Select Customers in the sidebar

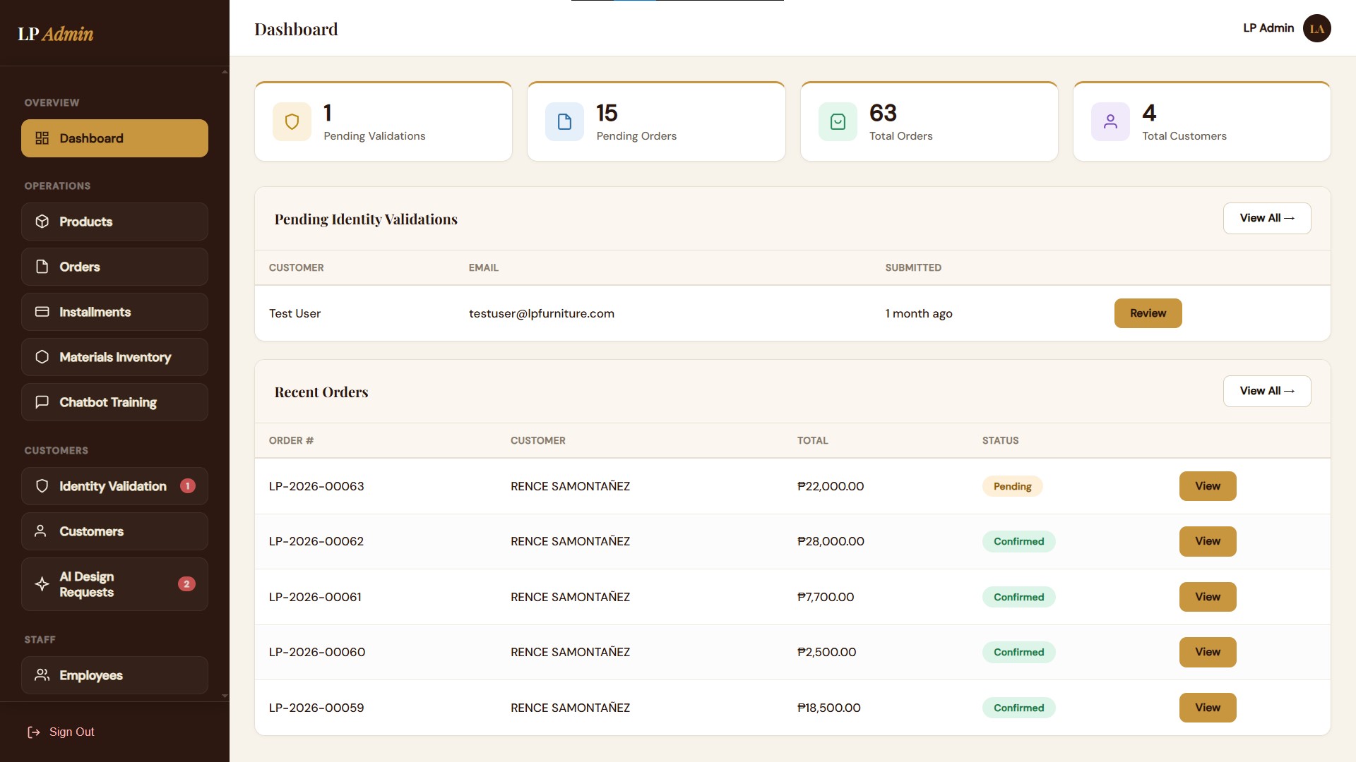[x=114, y=531]
